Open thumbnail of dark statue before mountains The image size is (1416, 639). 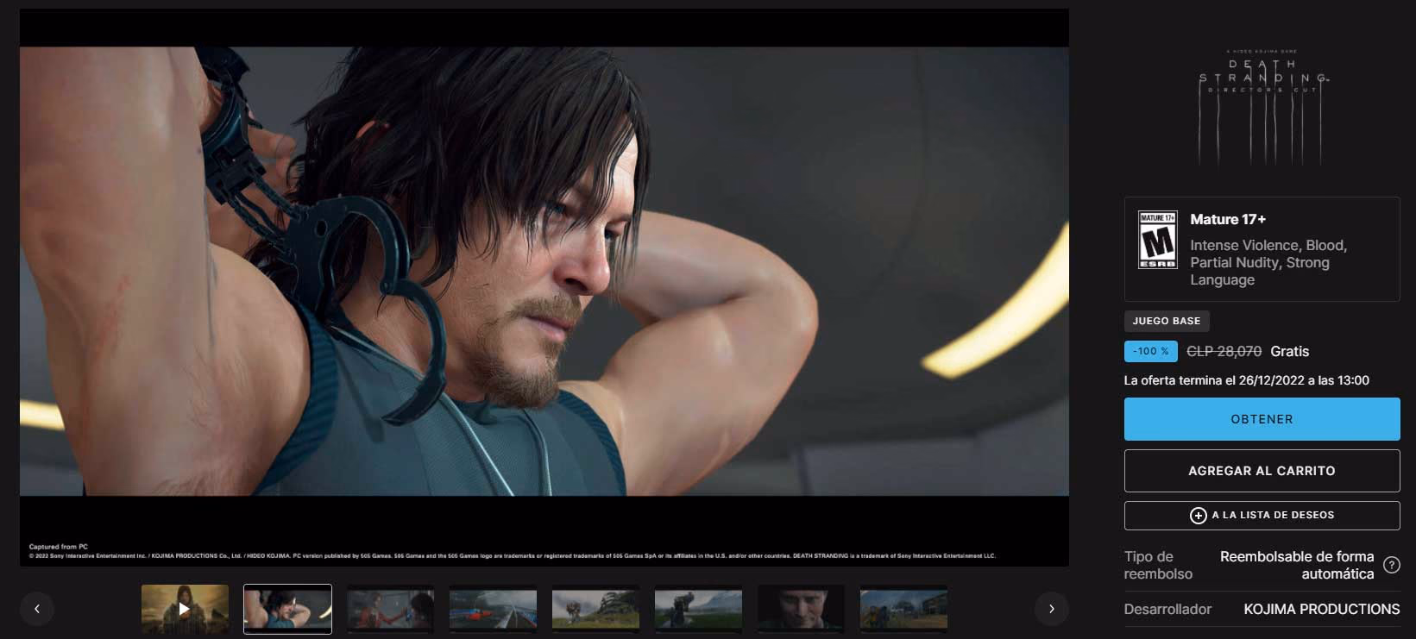coord(698,609)
